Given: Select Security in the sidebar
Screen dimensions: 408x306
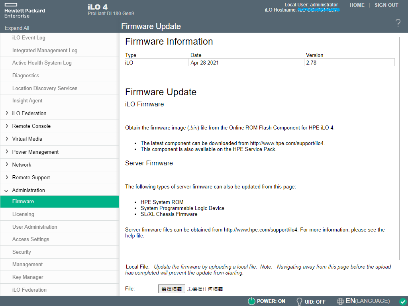Looking at the screenshot, I should [22, 252].
